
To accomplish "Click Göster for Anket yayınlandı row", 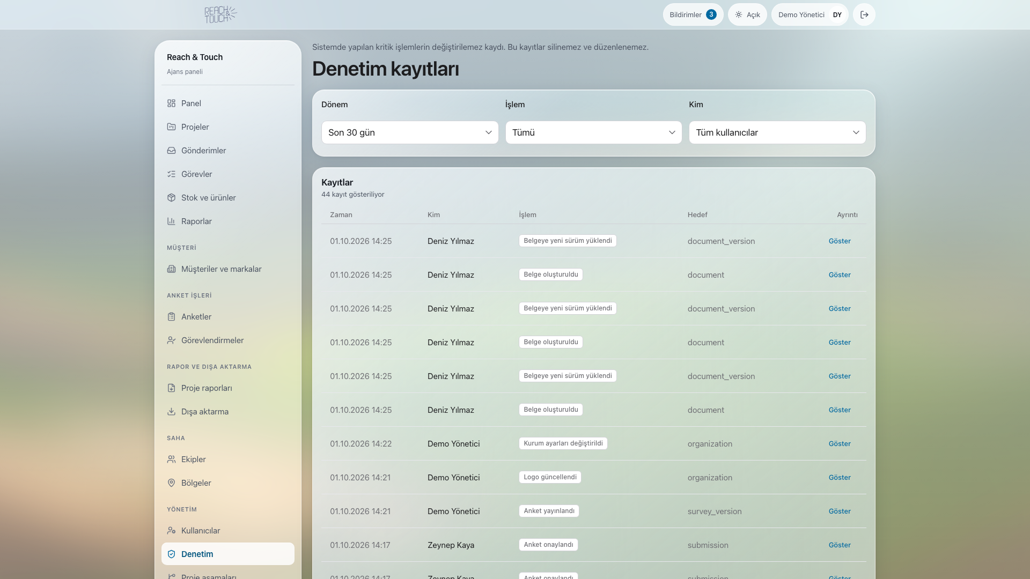I will pos(840,511).
